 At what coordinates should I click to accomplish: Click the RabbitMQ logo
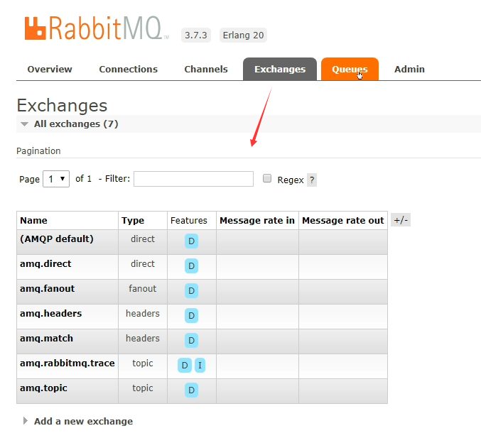click(97, 28)
